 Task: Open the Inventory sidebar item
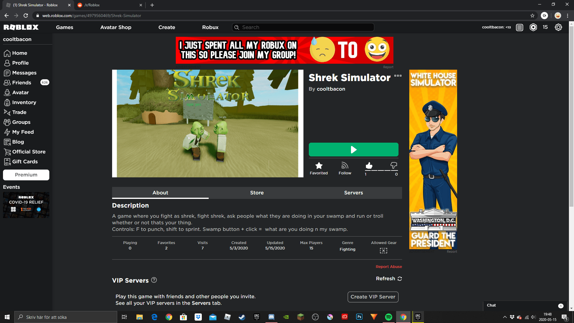coord(23,102)
